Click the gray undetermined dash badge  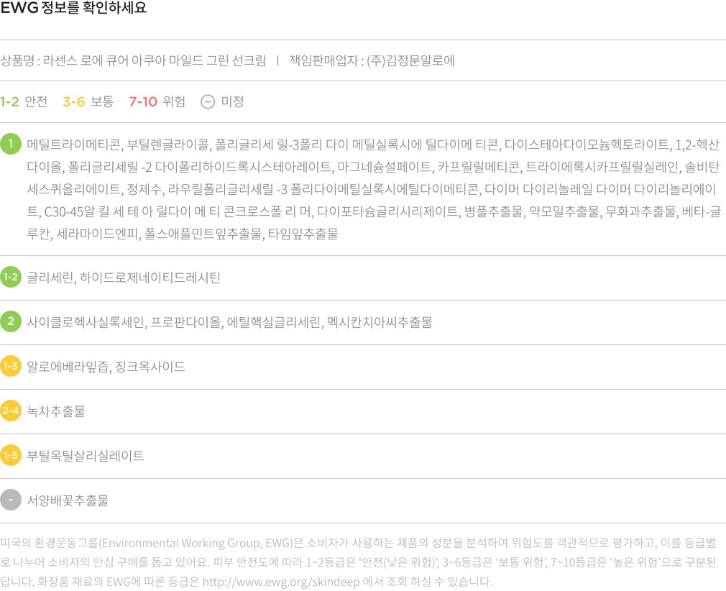pos(11,500)
